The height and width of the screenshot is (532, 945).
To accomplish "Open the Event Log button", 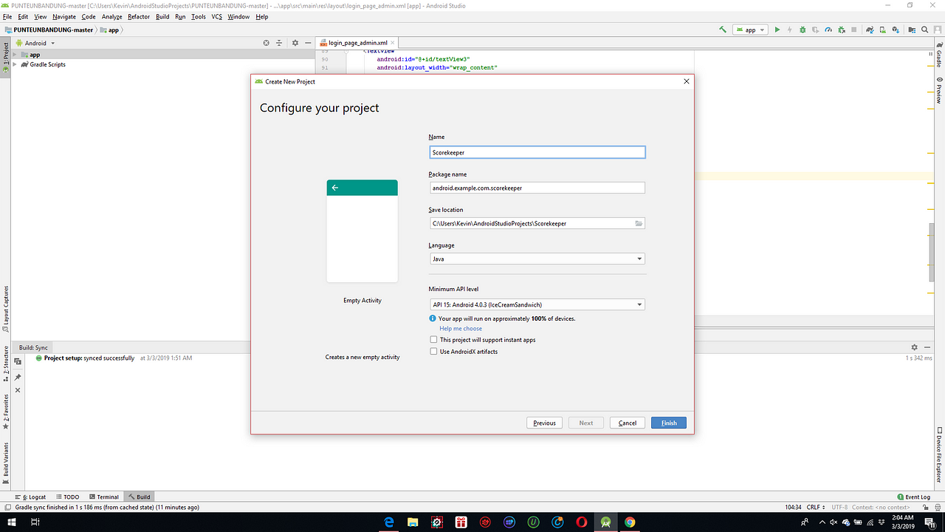I will coord(913,497).
